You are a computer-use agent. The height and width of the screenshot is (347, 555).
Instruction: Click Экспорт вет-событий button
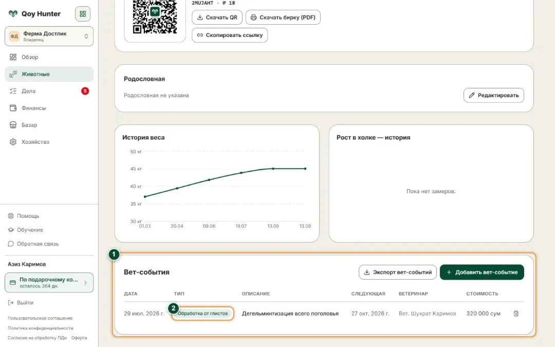[397, 272]
